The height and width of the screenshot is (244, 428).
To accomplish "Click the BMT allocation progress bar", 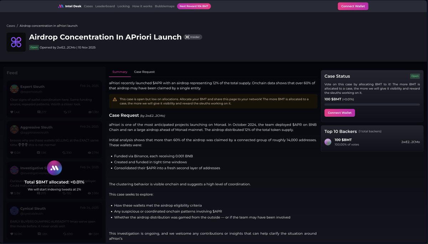I will 372,104.
